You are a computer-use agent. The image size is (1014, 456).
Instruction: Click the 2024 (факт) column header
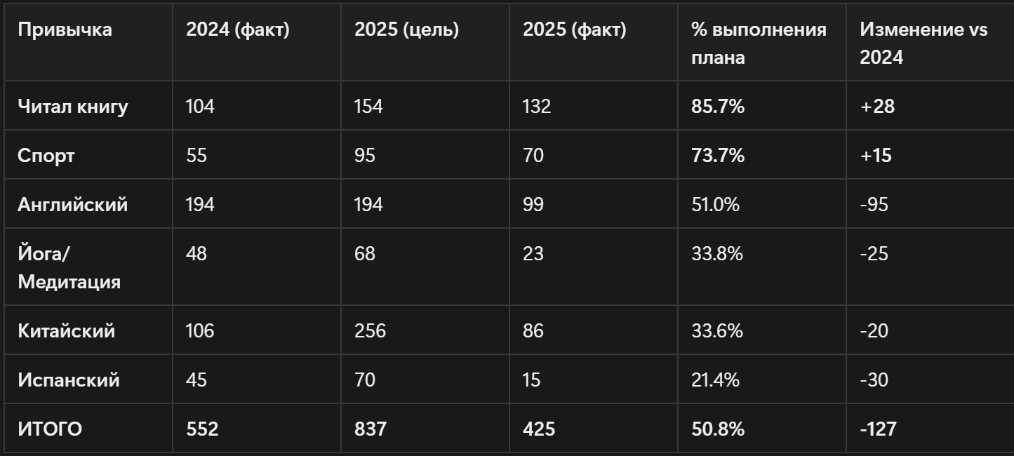point(237,30)
